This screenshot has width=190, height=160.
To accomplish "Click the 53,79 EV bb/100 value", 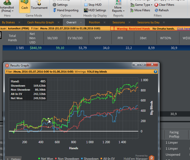I will point(83,48).
